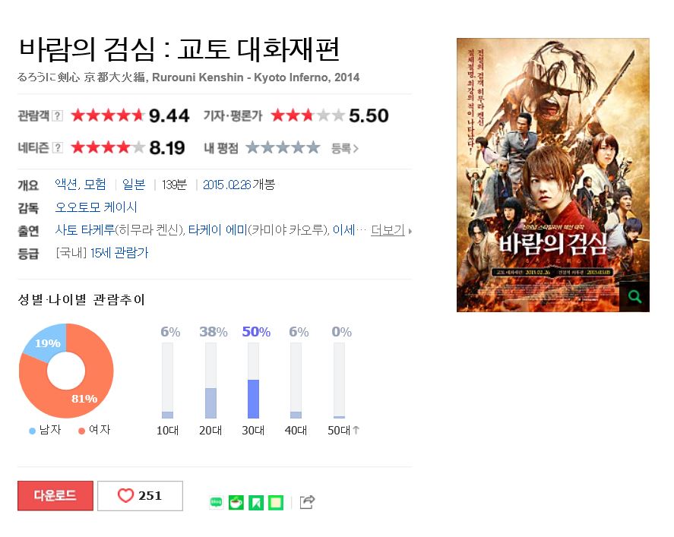Image resolution: width=674 pixels, height=537 pixels.
Task: Click the help icon next to 네티즌
Action: (x=57, y=148)
